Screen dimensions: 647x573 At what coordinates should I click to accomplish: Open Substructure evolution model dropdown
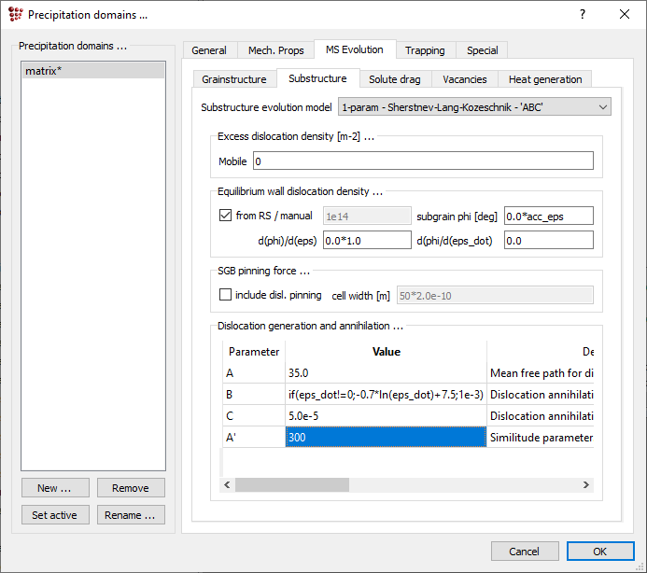click(x=474, y=107)
